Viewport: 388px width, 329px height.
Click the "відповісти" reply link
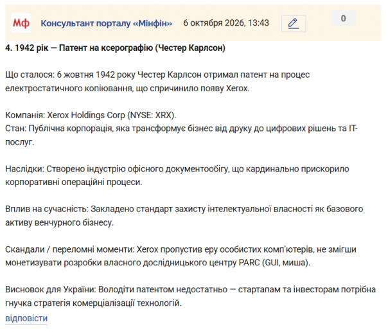pos(26,318)
